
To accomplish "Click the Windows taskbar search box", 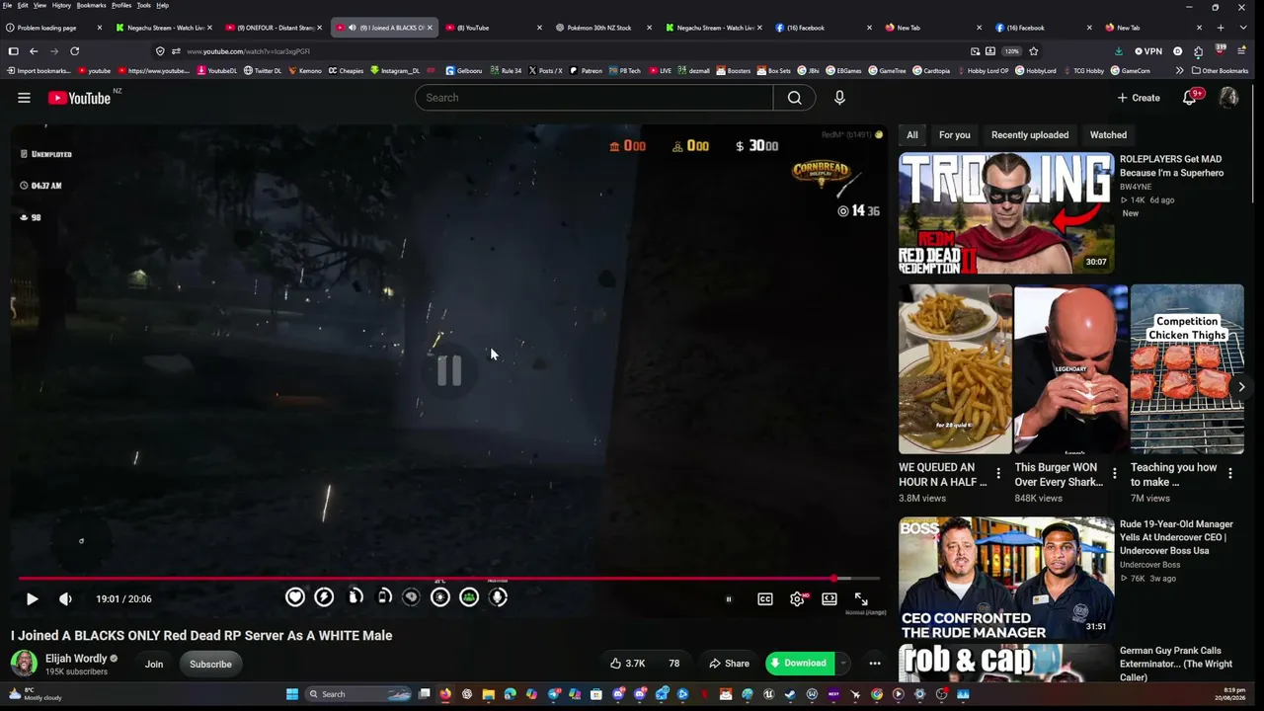I will 359,694.
